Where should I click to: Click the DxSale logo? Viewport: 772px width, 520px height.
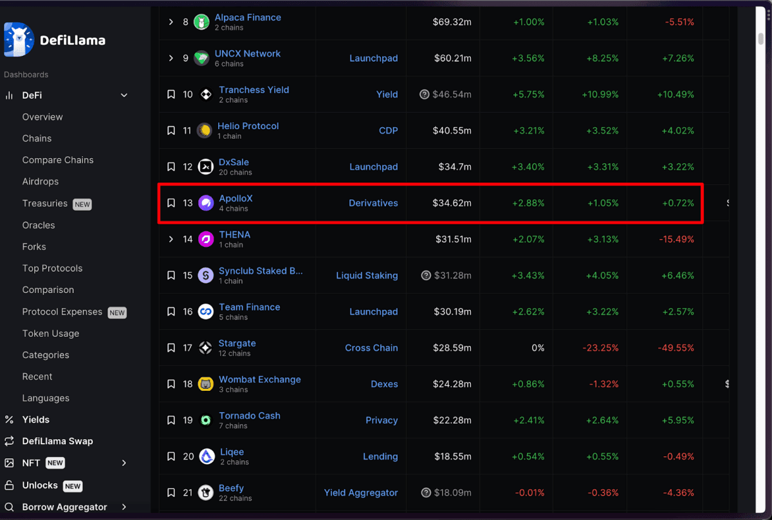coord(206,167)
